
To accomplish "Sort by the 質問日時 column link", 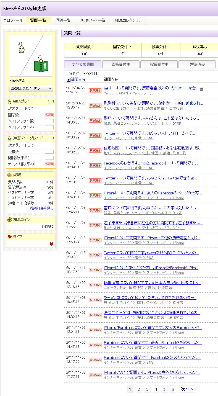I will tap(78, 79).
